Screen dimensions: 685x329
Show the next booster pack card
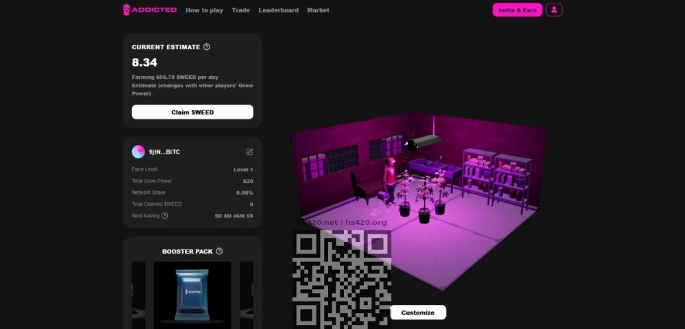coord(247,295)
